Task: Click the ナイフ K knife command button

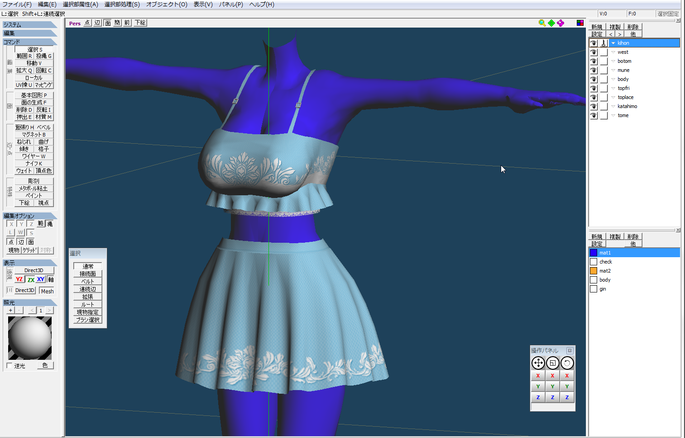Action: (34, 164)
